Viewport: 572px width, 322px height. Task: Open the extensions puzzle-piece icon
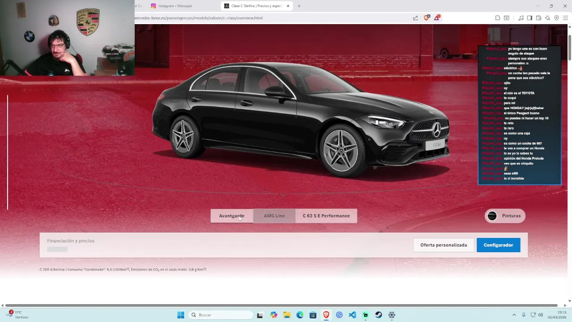(x=497, y=18)
